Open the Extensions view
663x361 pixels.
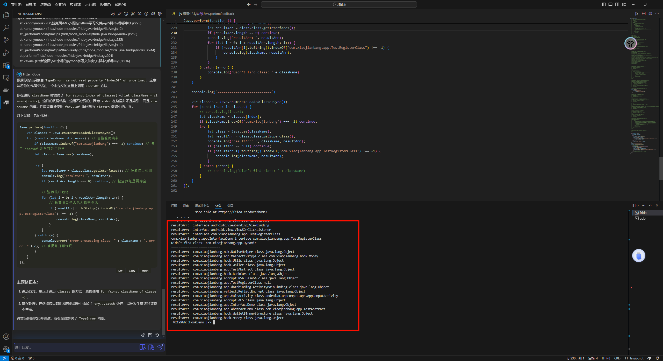pos(6,65)
